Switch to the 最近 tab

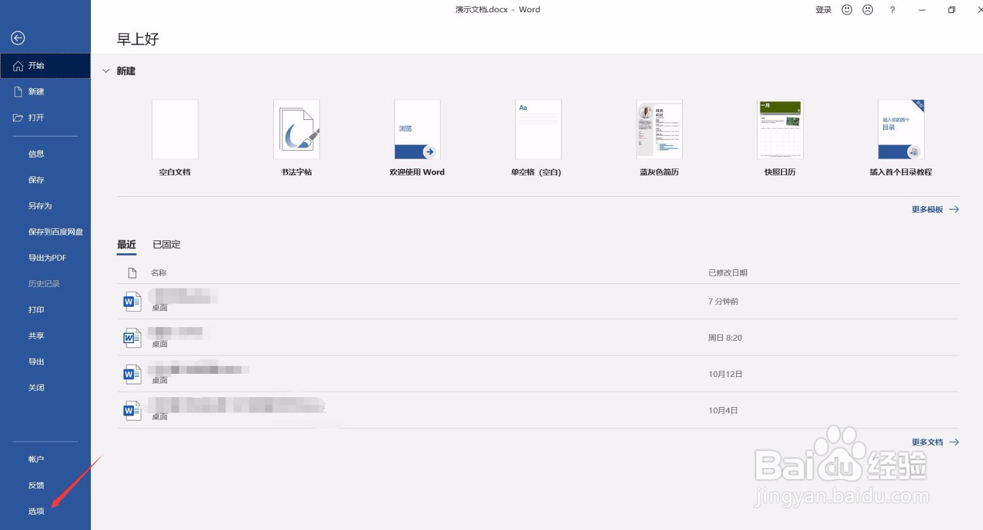[127, 245]
